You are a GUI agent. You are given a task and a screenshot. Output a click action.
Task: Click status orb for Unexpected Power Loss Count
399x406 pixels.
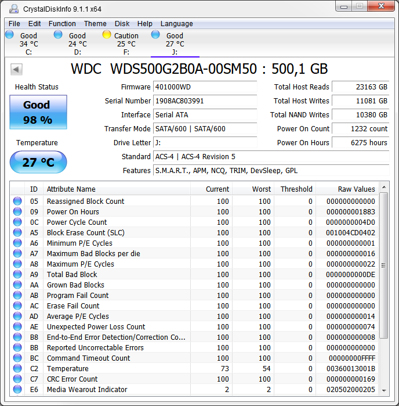(17, 326)
